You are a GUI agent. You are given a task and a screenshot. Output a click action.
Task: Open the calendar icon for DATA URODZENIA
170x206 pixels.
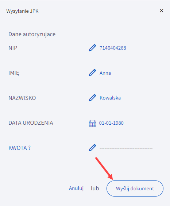click(92, 123)
